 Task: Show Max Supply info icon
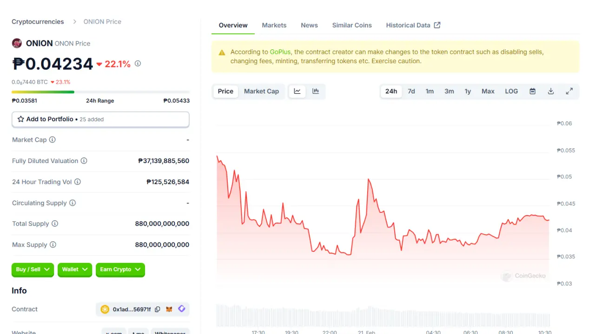(53, 245)
